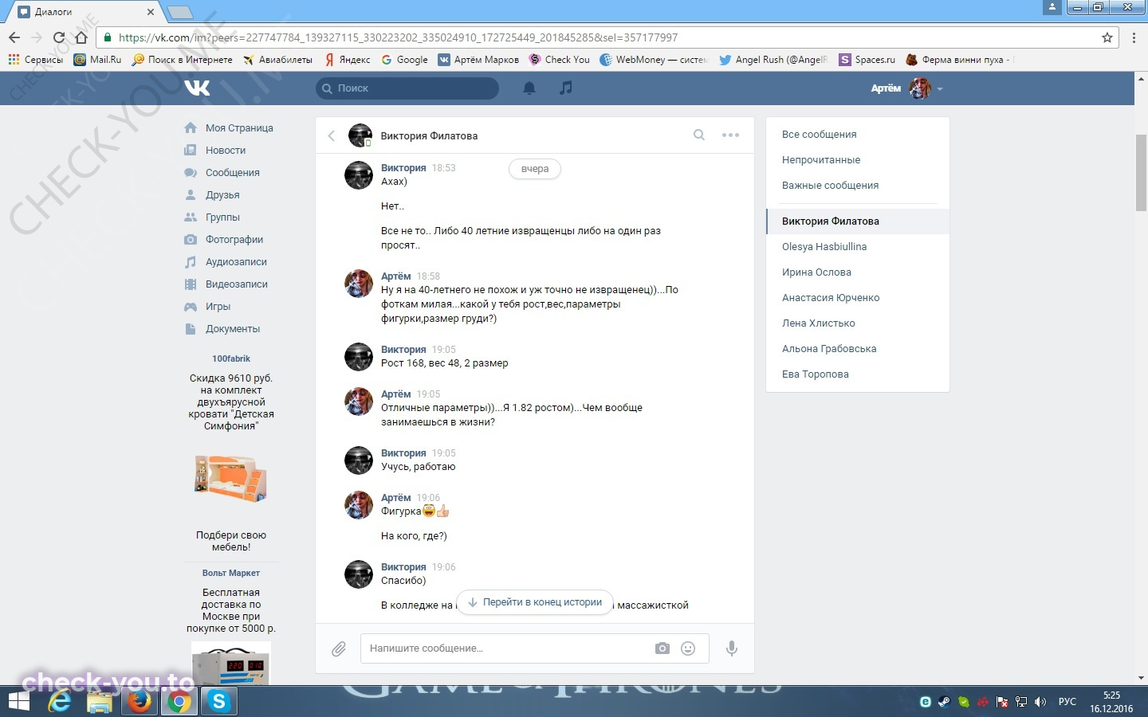The image size is (1148, 717).
Task: Click the Артём avatar in header
Action: (920, 88)
